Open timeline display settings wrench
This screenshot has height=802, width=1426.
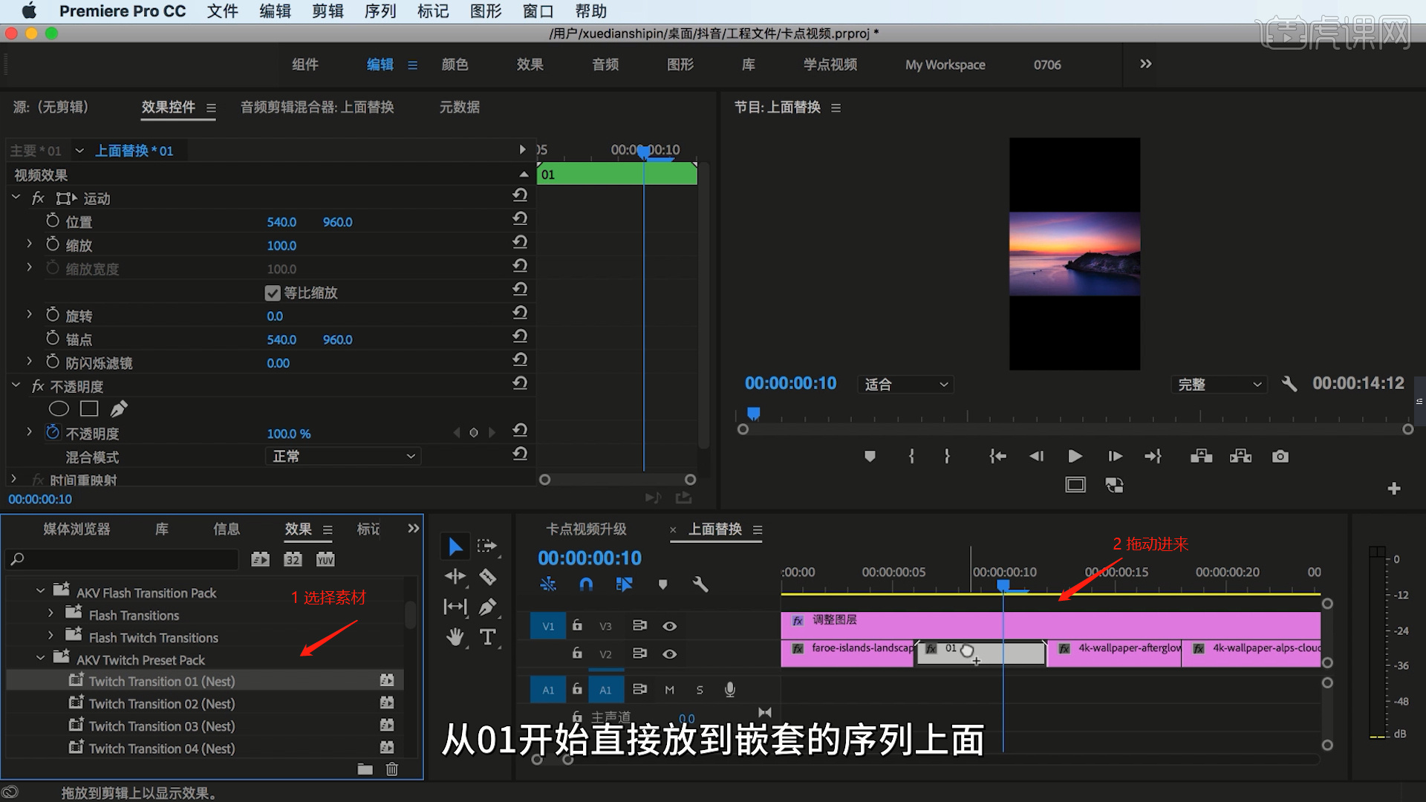(x=700, y=584)
